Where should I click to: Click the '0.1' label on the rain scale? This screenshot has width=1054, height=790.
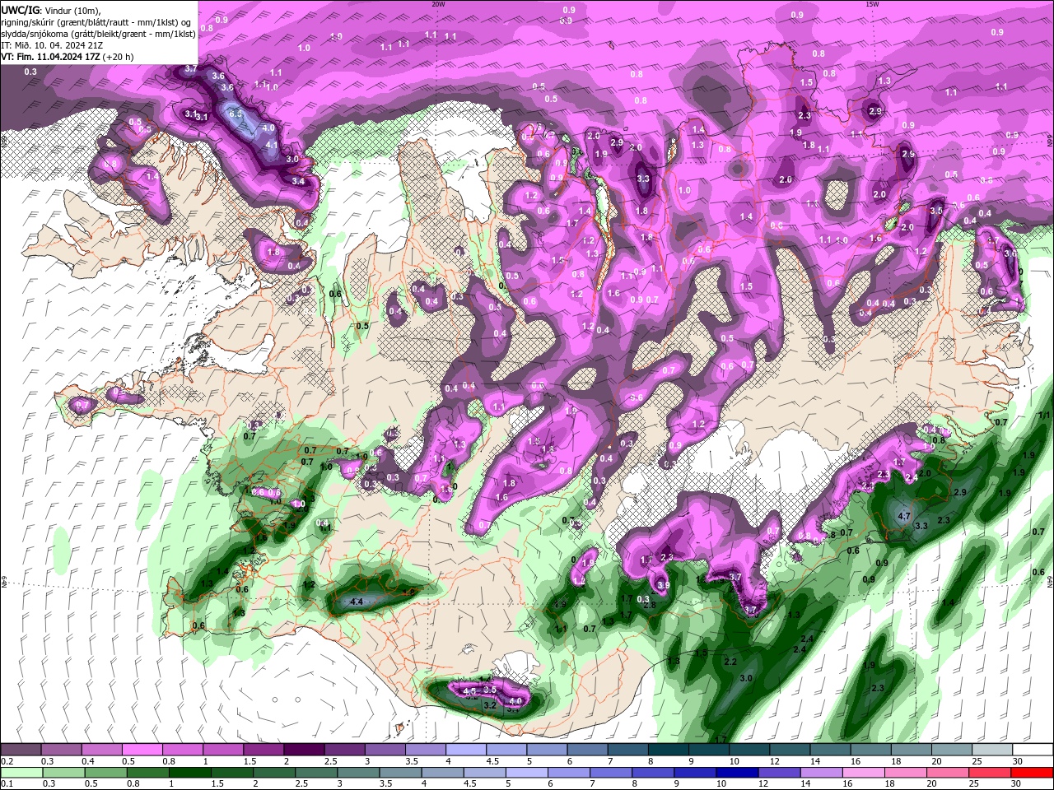coord(6,783)
